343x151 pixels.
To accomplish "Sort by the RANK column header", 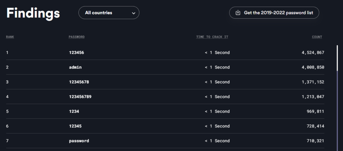I will pyautogui.click(x=10, y=37).
